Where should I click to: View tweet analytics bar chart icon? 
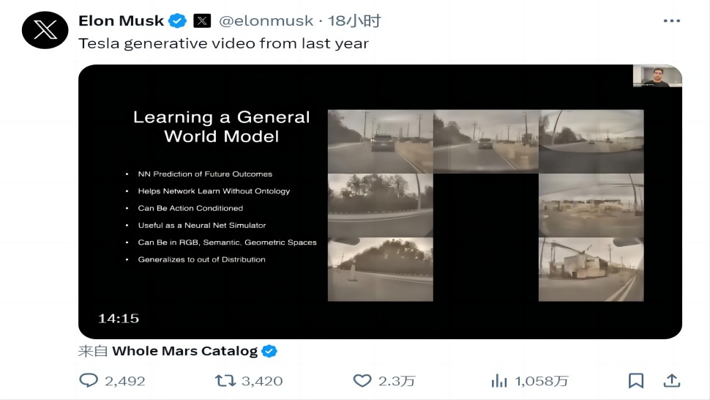click(x=499, y=380)
